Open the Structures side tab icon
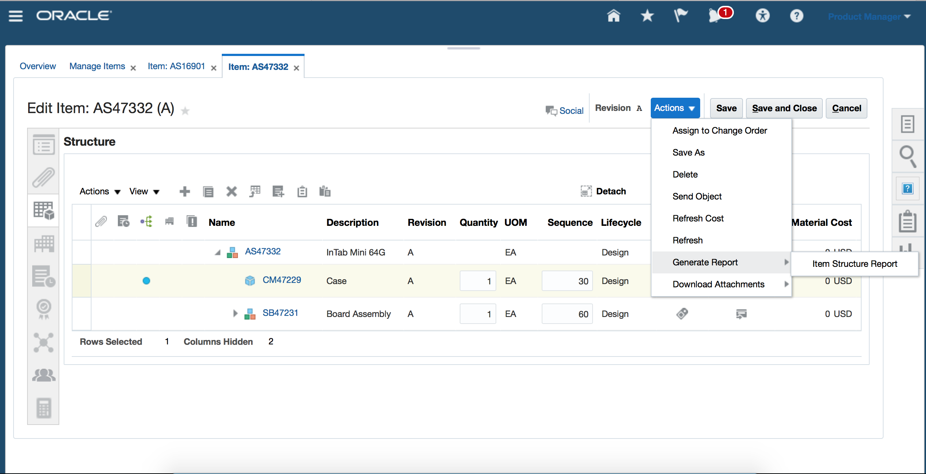 pos(44,210)
